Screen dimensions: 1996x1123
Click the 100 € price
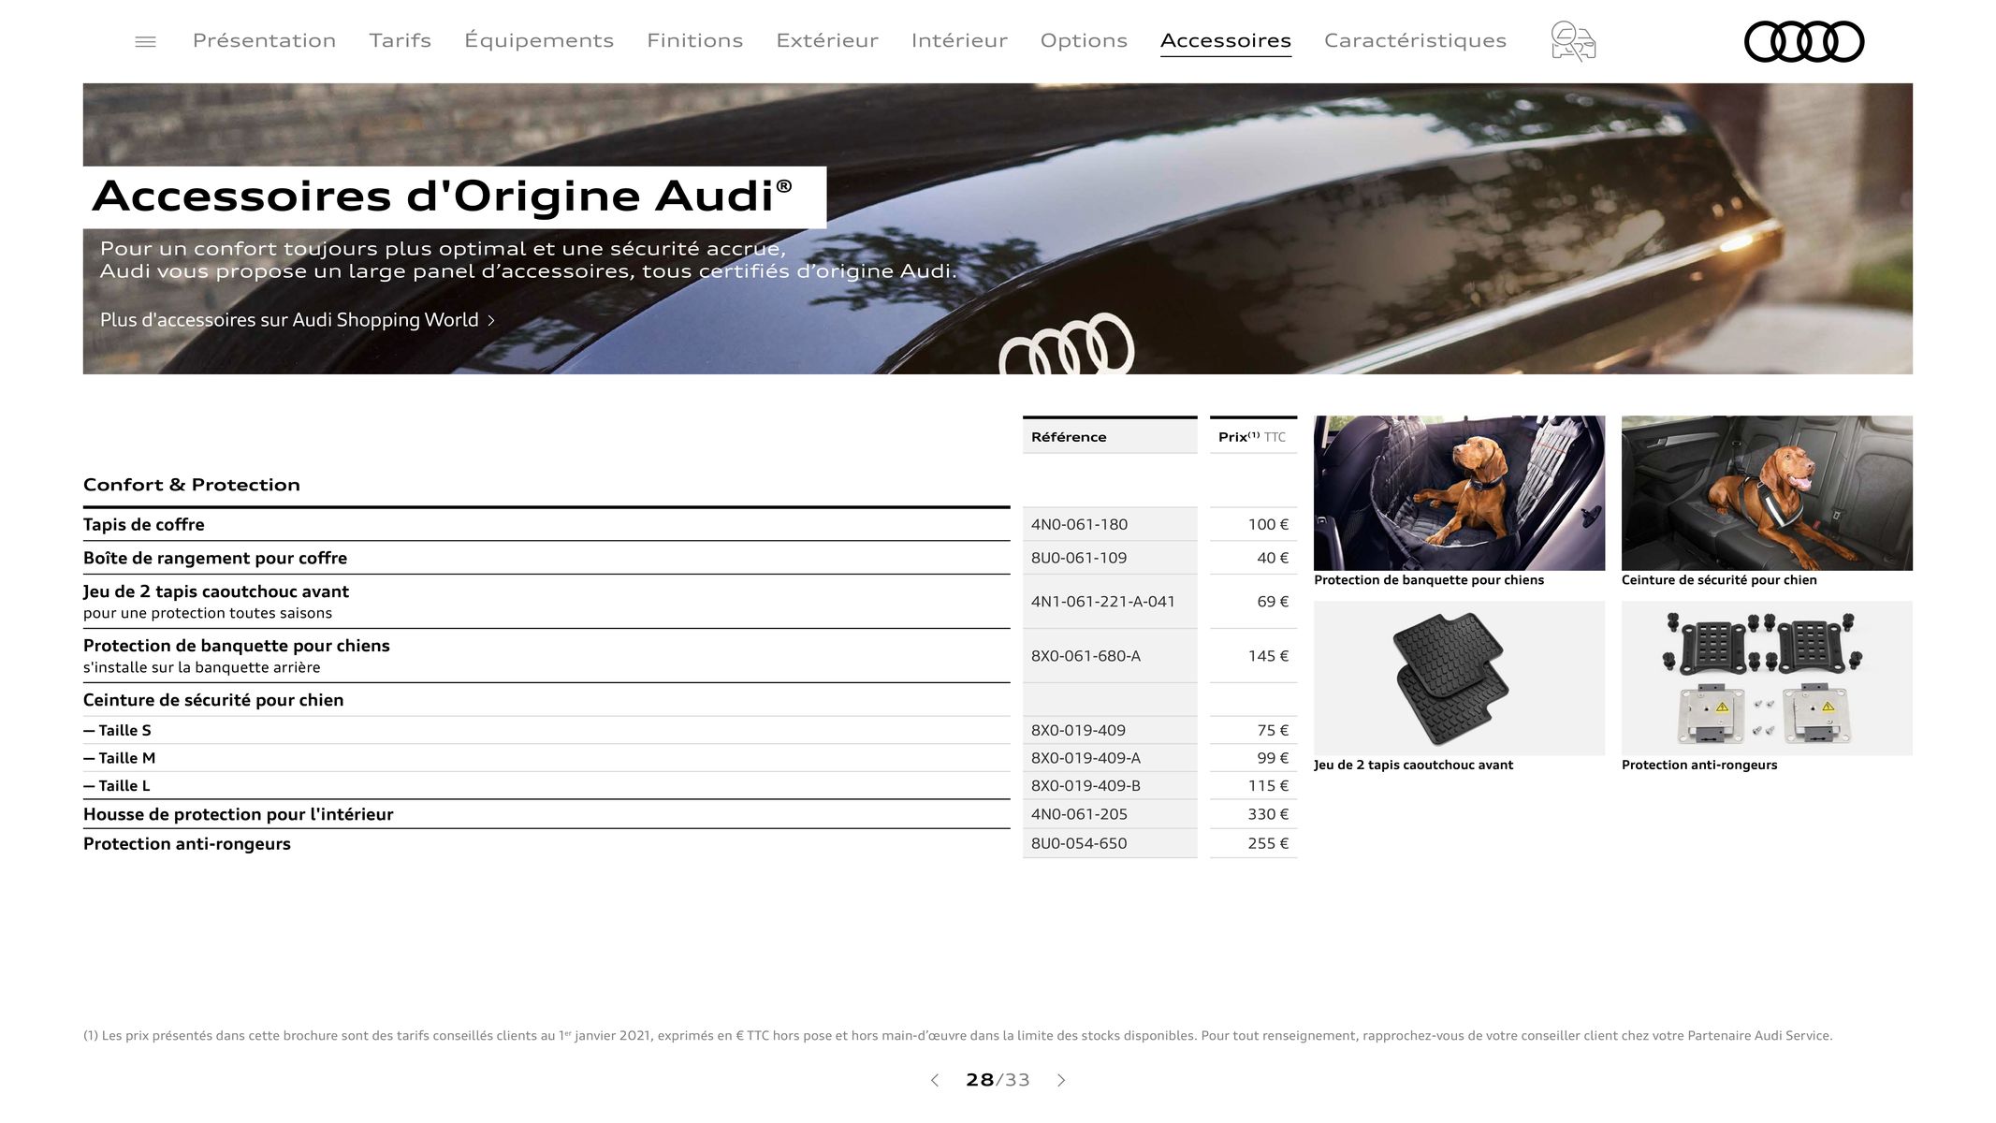1268,525
